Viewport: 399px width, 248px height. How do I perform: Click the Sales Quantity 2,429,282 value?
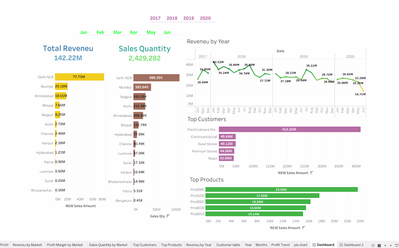click(144, 58)
